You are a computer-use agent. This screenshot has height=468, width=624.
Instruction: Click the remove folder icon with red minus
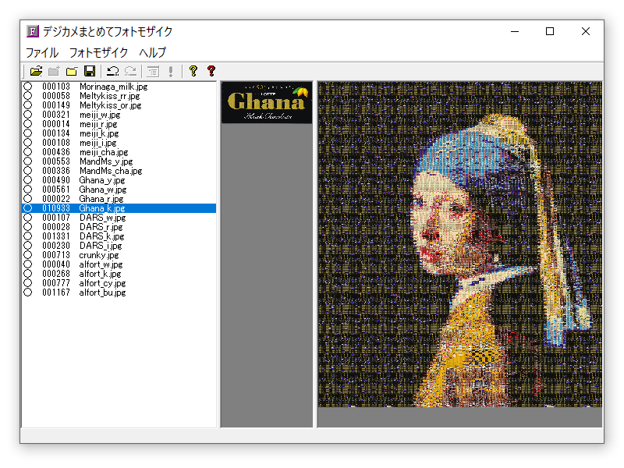coord(72,71)
